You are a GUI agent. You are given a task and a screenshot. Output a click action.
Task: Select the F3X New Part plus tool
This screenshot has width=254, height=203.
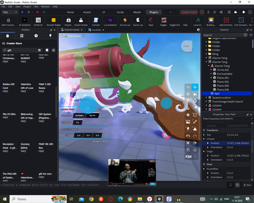point(188,115)
